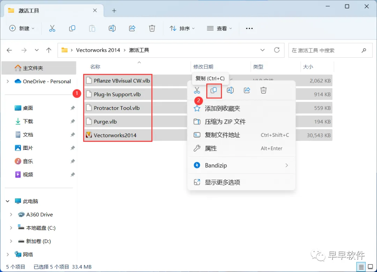Image resolution: width=377 pixels, height=272 pixels.
Task: Click the toolbar Rename icon
Action: (112, 28)
